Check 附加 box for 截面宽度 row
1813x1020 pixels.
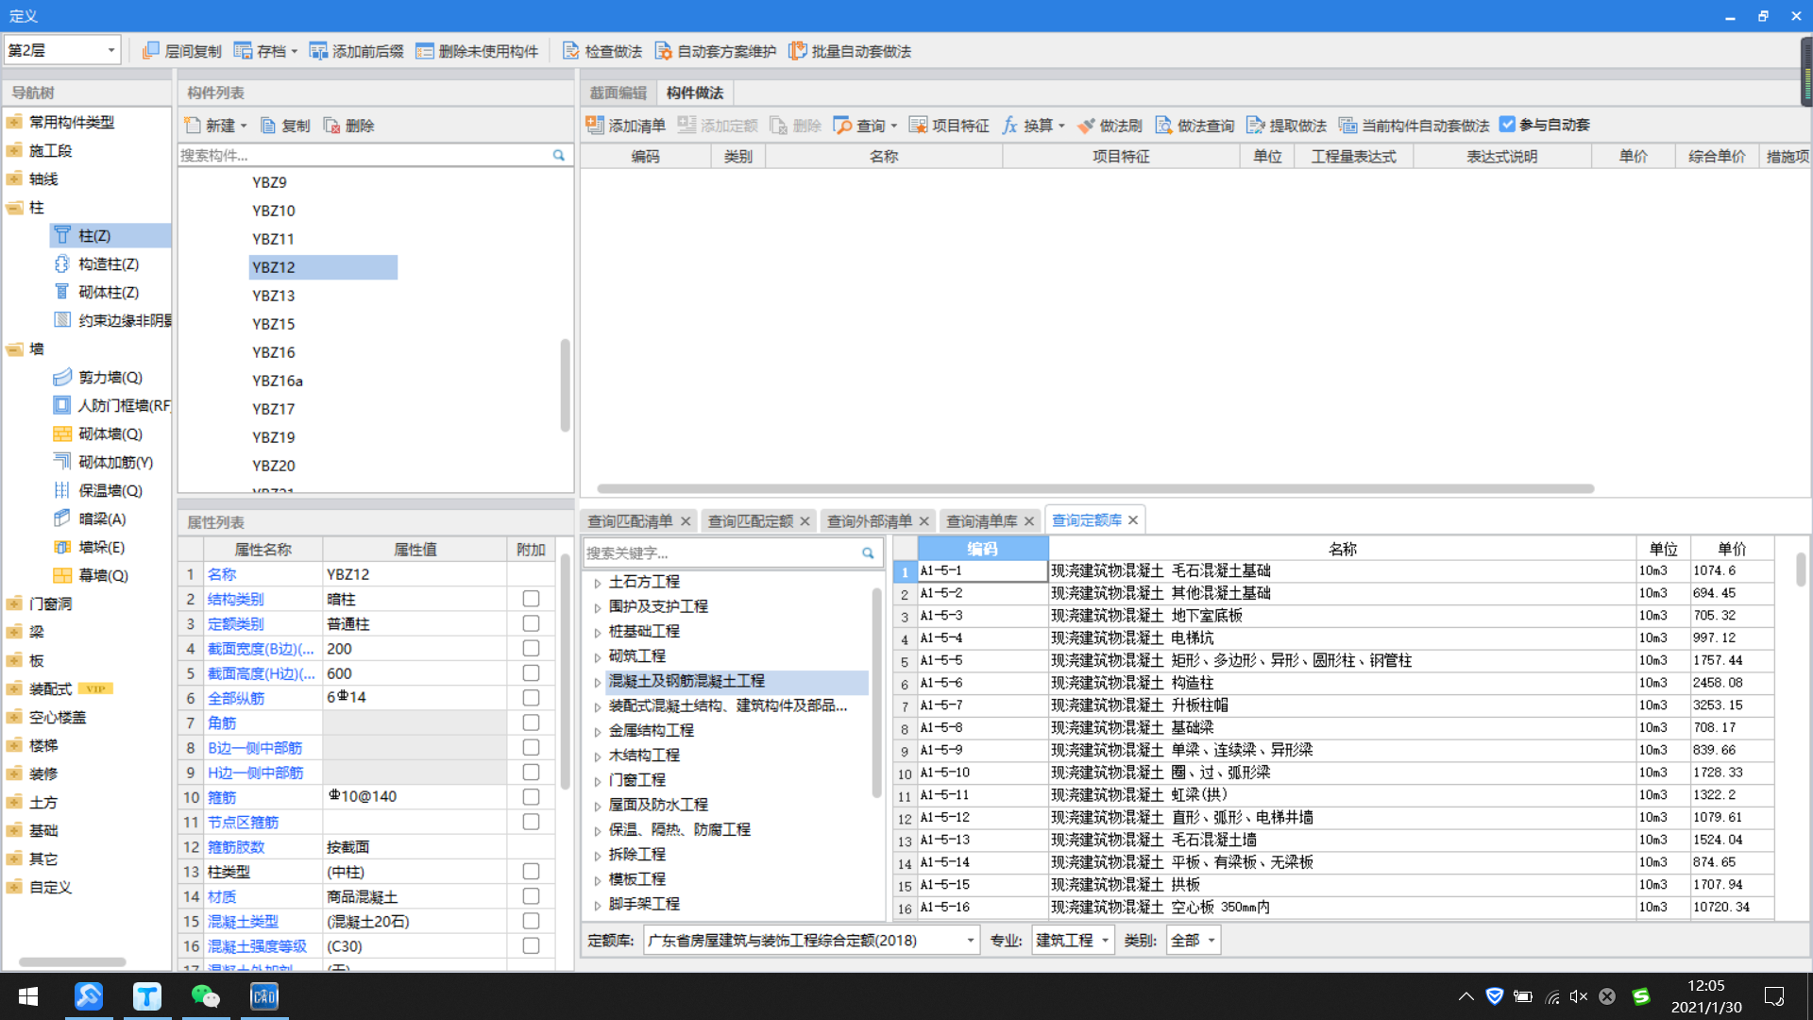pos(531,648)
